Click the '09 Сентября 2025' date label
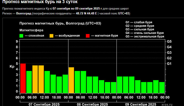 tap(141, 104)
